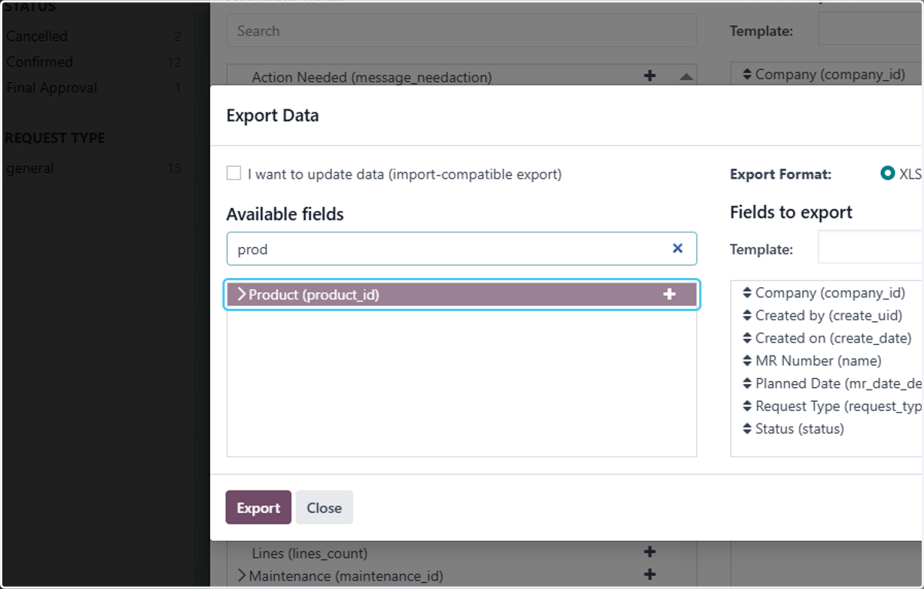
Task: Open the Template dropdown in the Export Data dialog
Action: [870, 249]
